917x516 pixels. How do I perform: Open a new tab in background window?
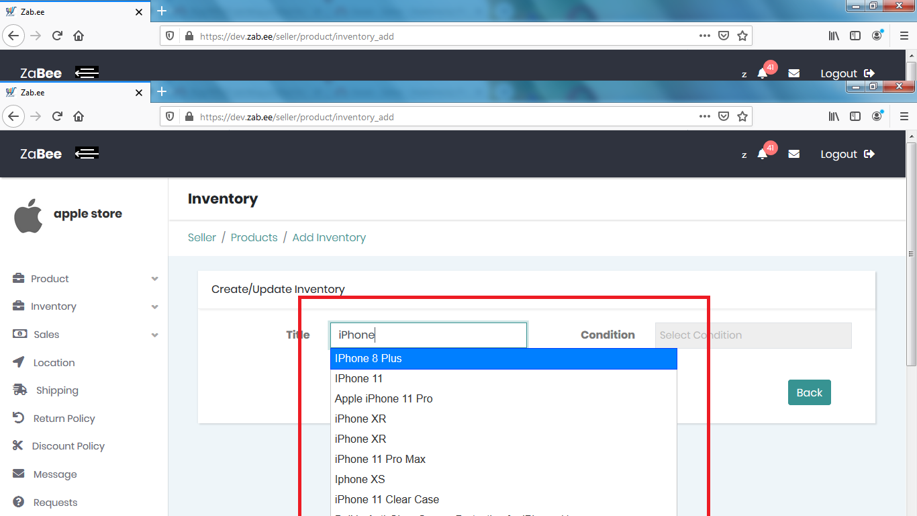tap(161, 11)
